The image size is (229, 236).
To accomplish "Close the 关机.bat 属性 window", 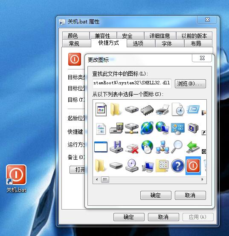I will [207, 20].
